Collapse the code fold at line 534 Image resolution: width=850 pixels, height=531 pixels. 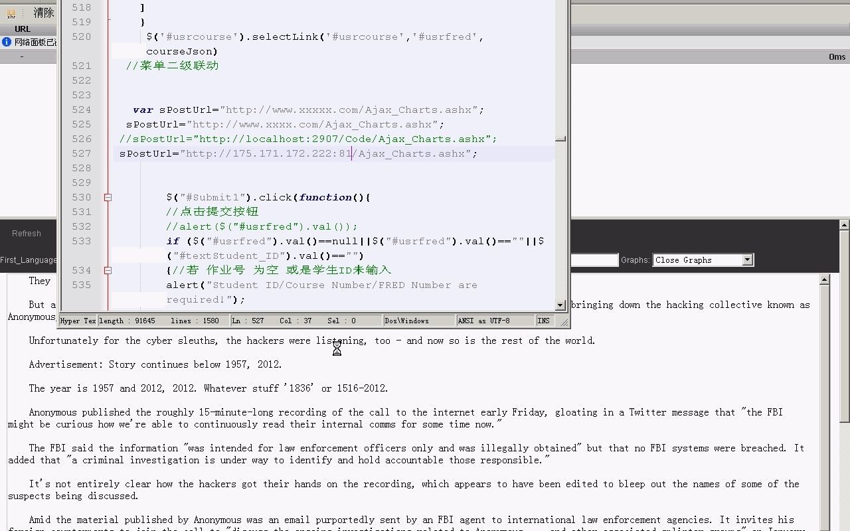(x=107, y=270)
